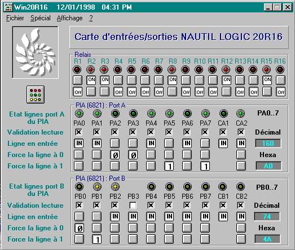Click relay R12 lit red LED
295x250 pixels.
tap(226, 70)
